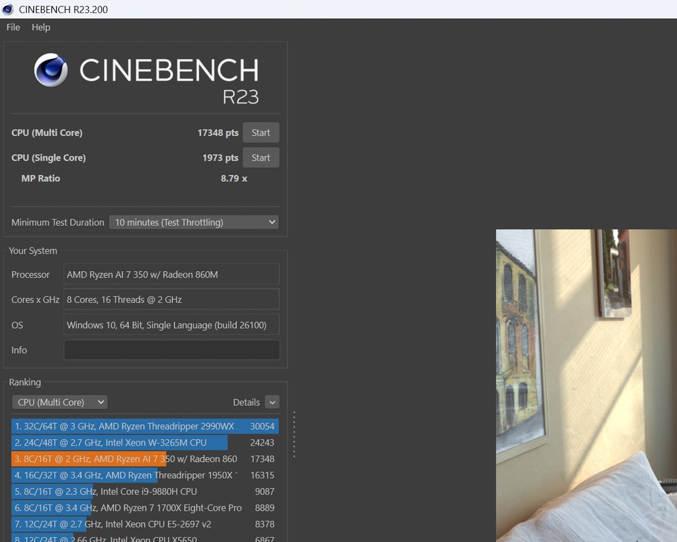677x542 pixels.
Task: Open the Minimum Test Duration dropdown
Action: tap(194, 222)
